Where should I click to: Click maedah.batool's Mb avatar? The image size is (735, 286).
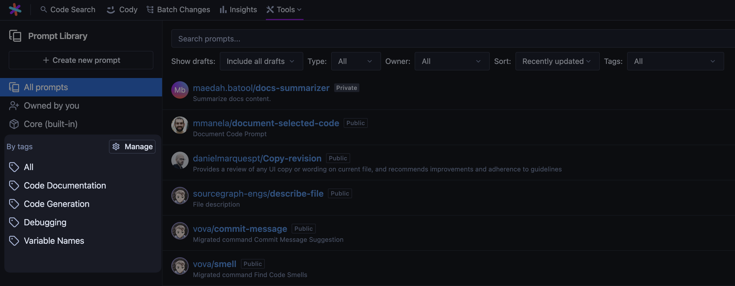coord(180,90)
